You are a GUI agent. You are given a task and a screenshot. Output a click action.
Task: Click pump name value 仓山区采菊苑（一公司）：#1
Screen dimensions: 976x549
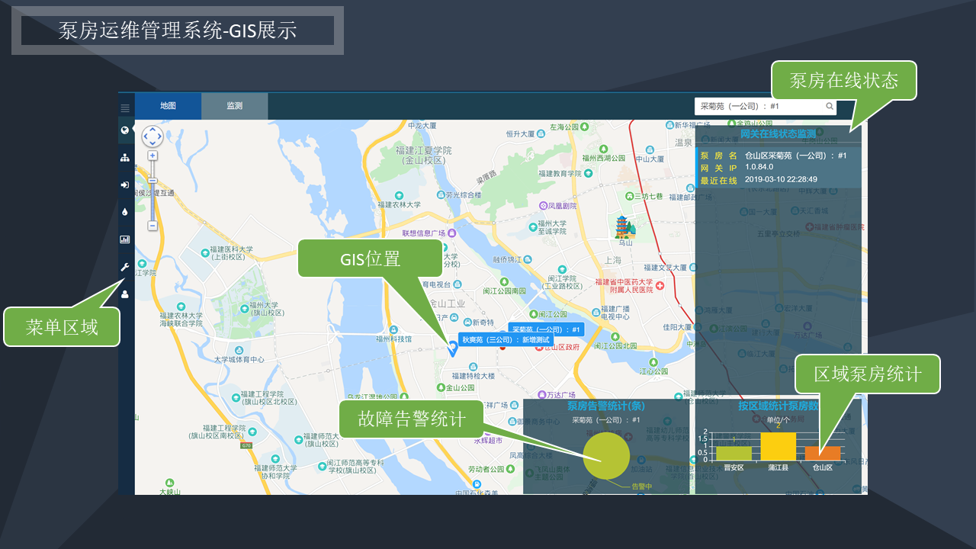[796, 156]
